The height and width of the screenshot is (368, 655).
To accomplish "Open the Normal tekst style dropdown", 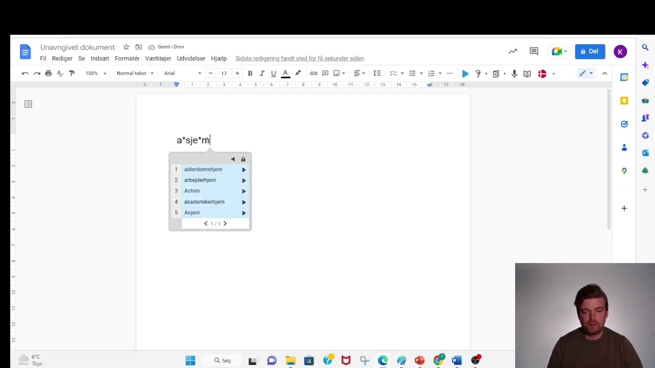I will click(x=135, y=74).
